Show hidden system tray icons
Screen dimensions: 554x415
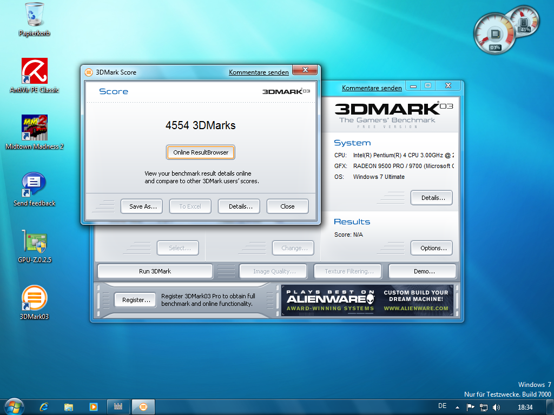click(457, 407)
